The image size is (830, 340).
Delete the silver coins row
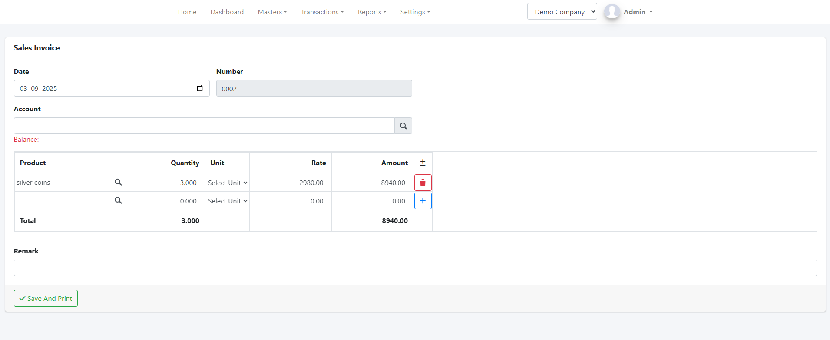pos(423,183)
